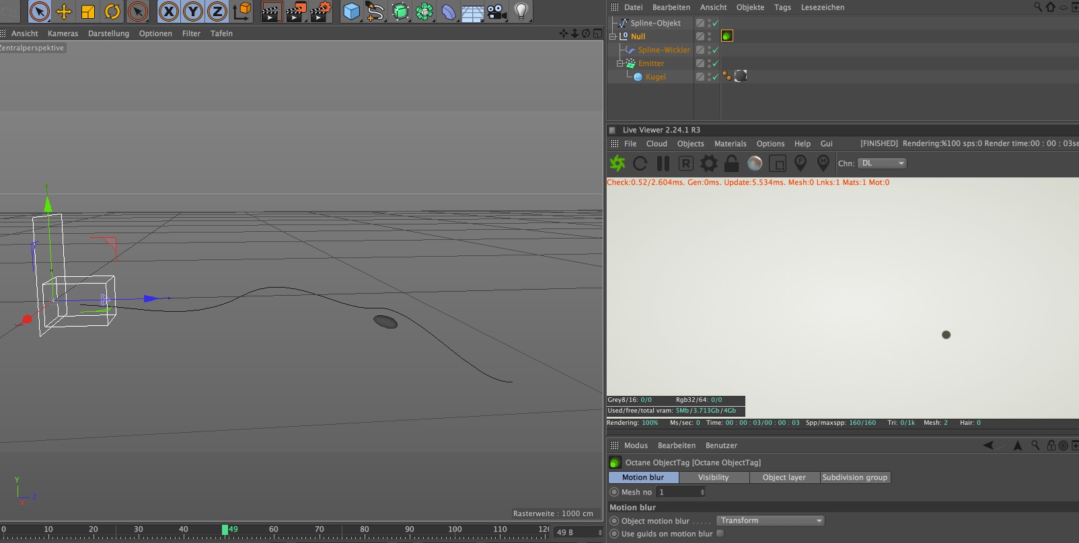Image resolution: width=1079 pixels, height=543 pixels.
Task: Click the camera object icon
Action: pos(496,11)
